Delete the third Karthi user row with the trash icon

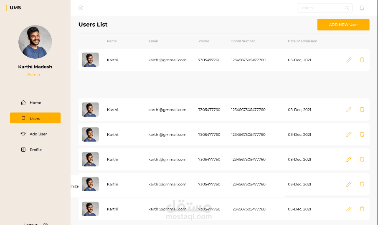coord(362,134)
